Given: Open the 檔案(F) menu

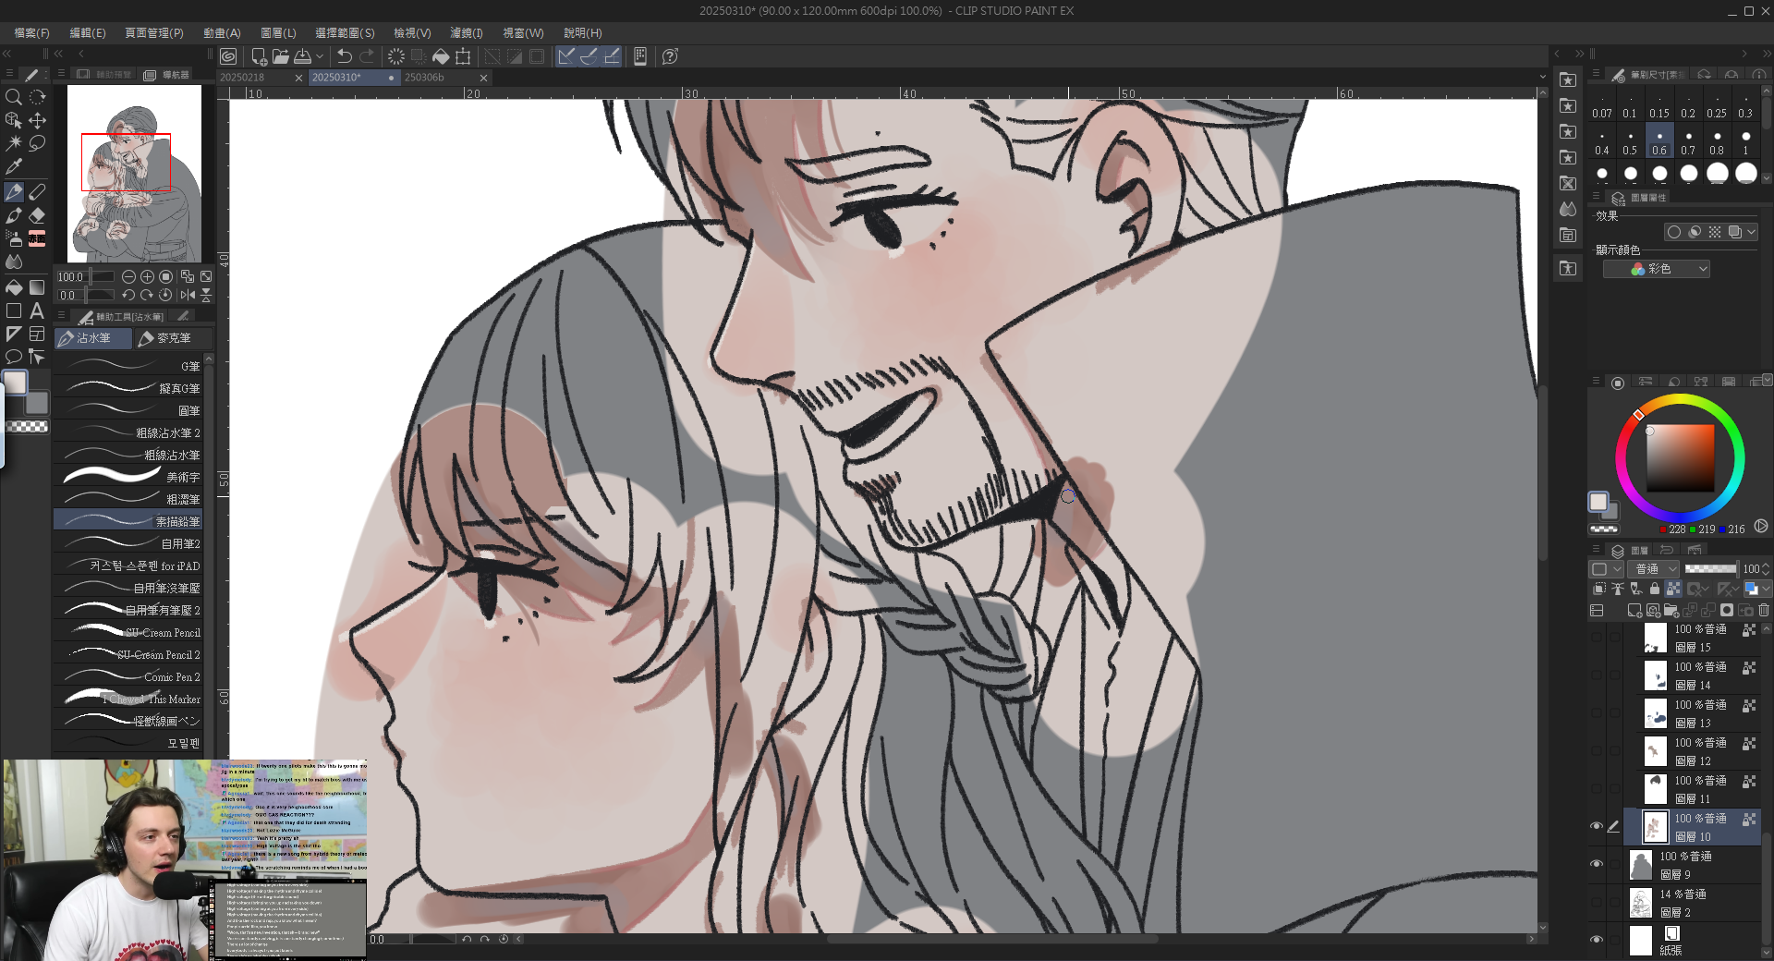Looking at the screenshot, I should [31, 32].
